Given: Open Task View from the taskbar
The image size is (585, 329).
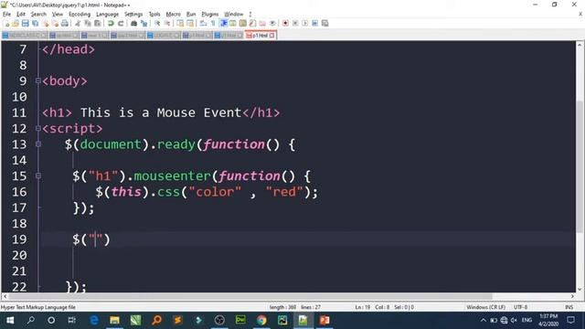Looking at the screenshot, I should pyautogui.click(x=71, y=320).
